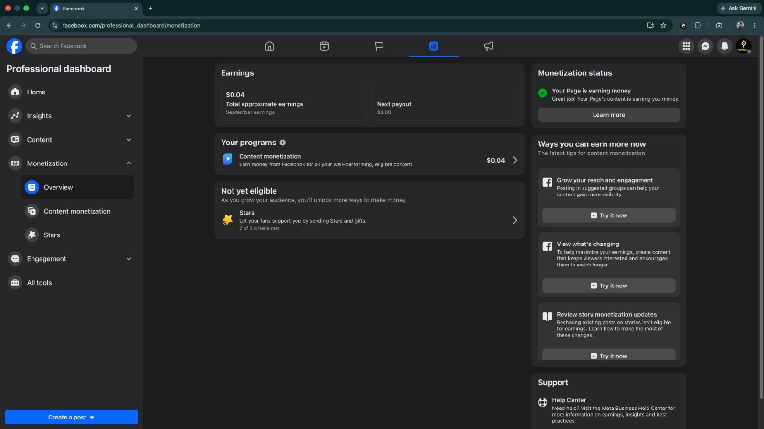Click "Your Page is earning money" text
764x429 pixels.
click(591, 91)
